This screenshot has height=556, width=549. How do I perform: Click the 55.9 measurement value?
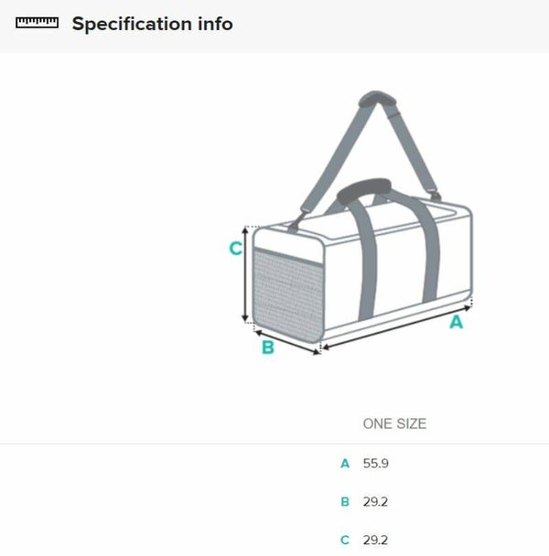(x=376, y=464)
